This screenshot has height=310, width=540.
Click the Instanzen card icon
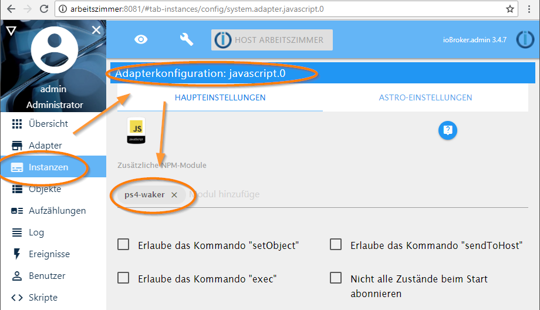coord(17,167)
